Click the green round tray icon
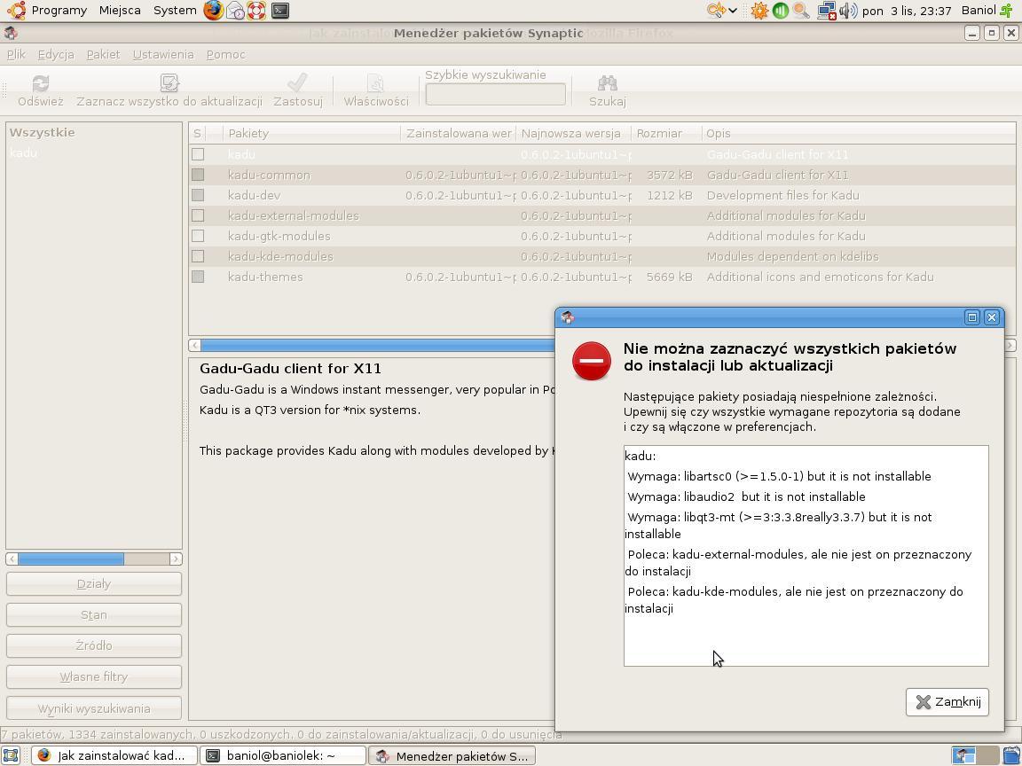This screenshot has width=1022, height=766. (x=780, y=11)
